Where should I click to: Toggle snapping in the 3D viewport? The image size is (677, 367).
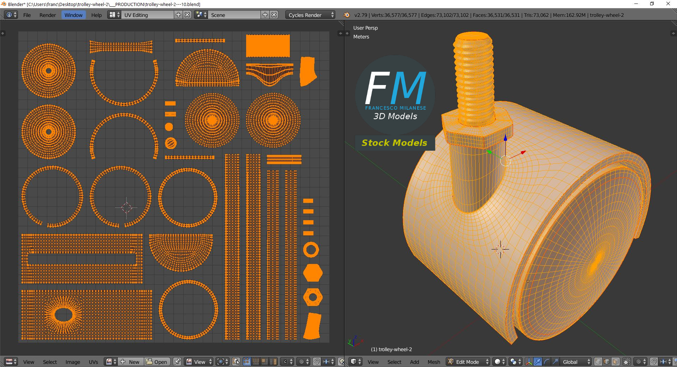point(654,362)
